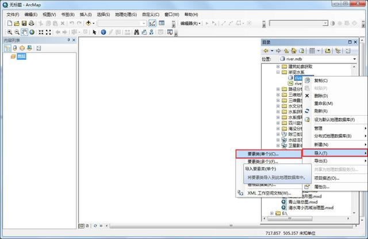The image size is (368, 239).
Task: Choose 删除(D) from context menu
Action: [x=335, y=96]
